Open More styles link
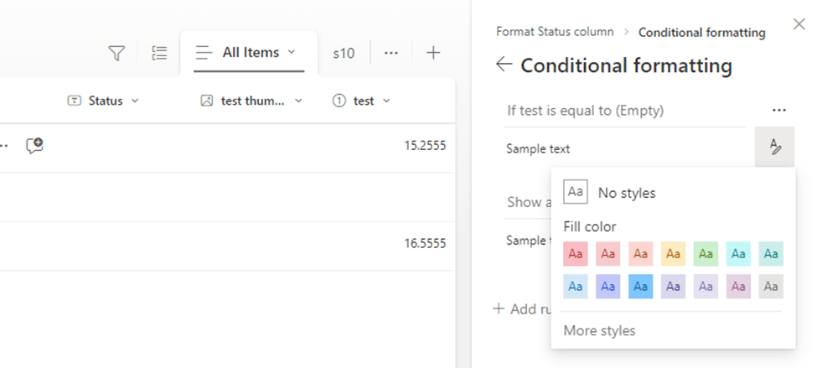Screen dimensions: 817x368 599,330
